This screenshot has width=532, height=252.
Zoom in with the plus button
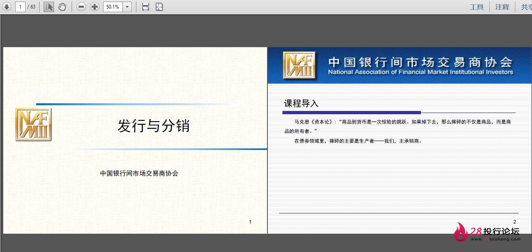point(94,7)
